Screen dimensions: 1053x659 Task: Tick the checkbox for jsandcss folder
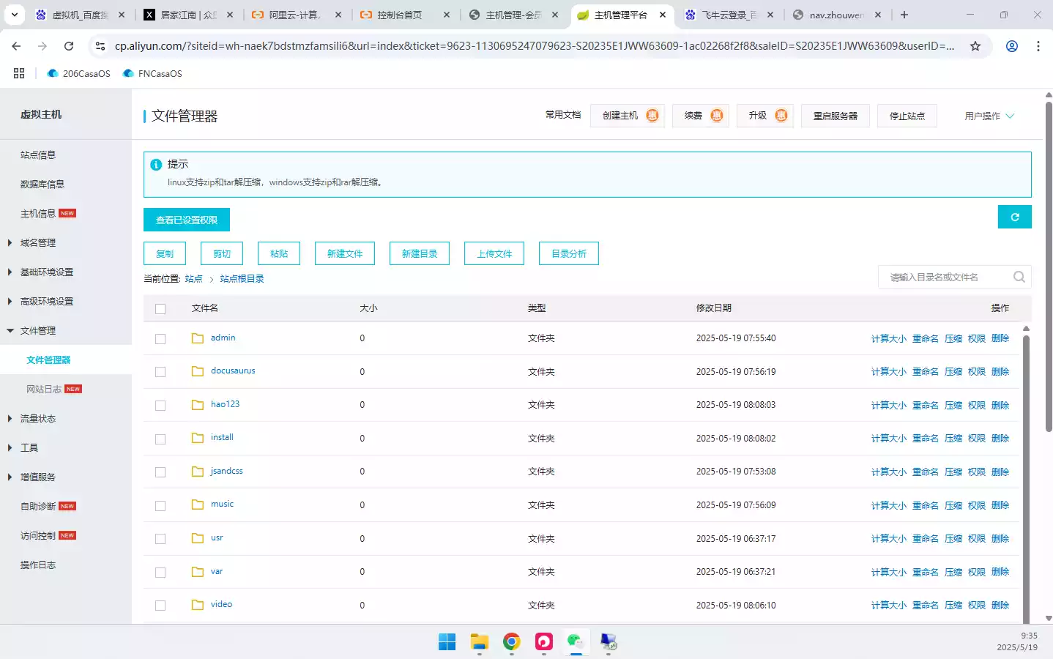tap(160, 472)
